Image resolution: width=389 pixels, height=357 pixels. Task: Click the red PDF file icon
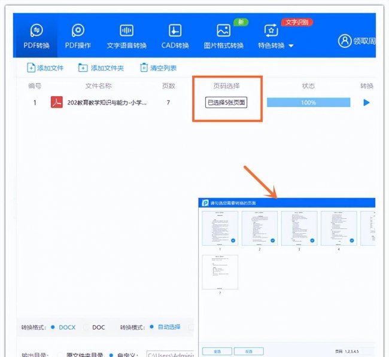click(57, 102)
